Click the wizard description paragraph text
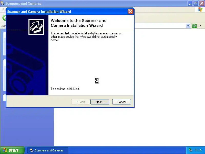The height and width of the screenshot is (154, 205). coord(86,37)
